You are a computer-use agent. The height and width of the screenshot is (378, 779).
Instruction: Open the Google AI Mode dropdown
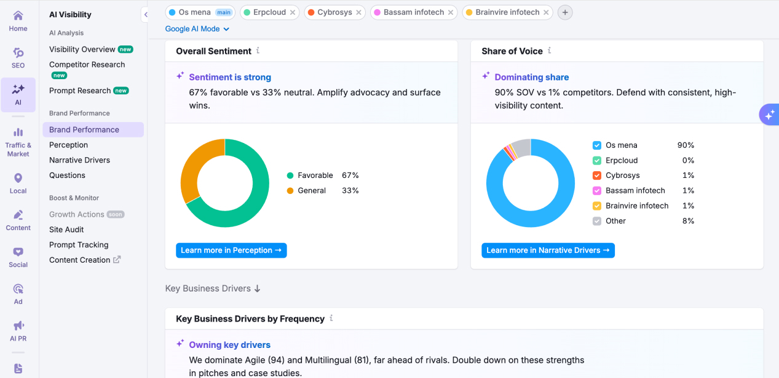[197, 29]
